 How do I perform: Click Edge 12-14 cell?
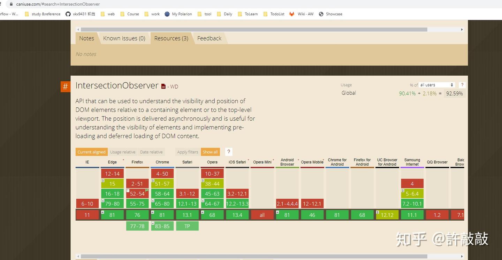112,174
